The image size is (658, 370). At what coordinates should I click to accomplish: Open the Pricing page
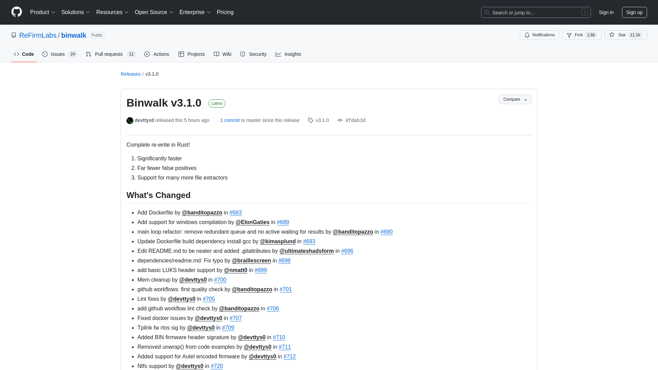coord(225,12)
